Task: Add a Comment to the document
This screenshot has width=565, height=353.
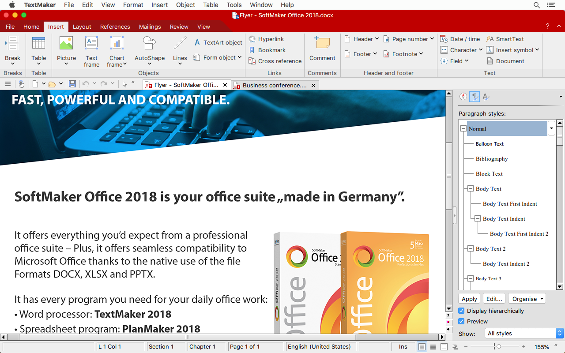Action: coord(322,49)
